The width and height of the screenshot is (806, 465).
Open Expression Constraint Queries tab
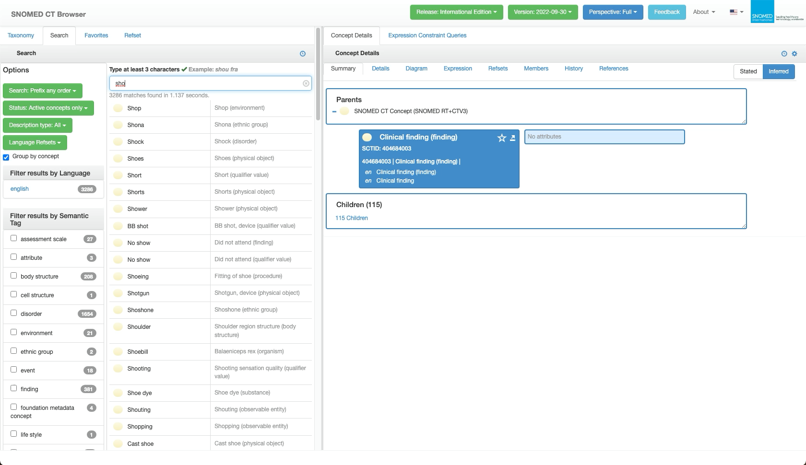[427, 35]
